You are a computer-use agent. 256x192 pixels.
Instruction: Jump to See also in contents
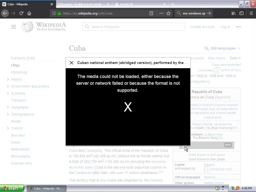(x=18, y=135)
